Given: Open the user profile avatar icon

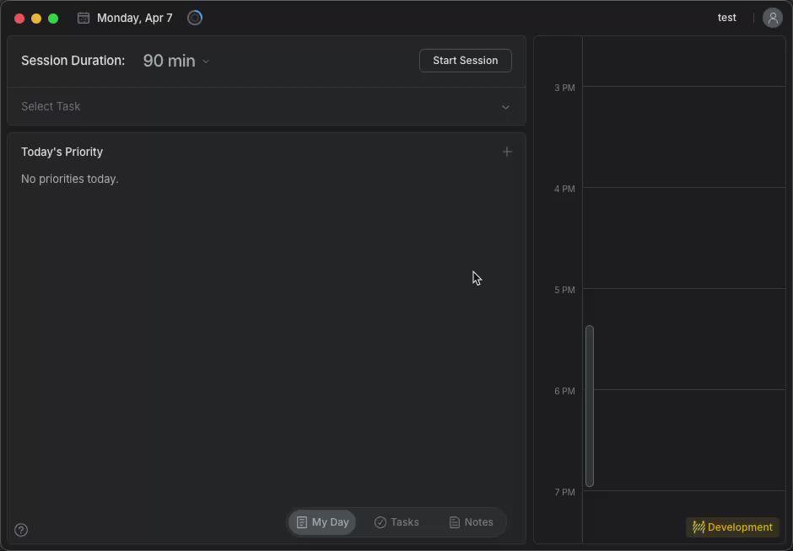Looking at the screenshot, I should pyautogui.click(x=772, y=18).
